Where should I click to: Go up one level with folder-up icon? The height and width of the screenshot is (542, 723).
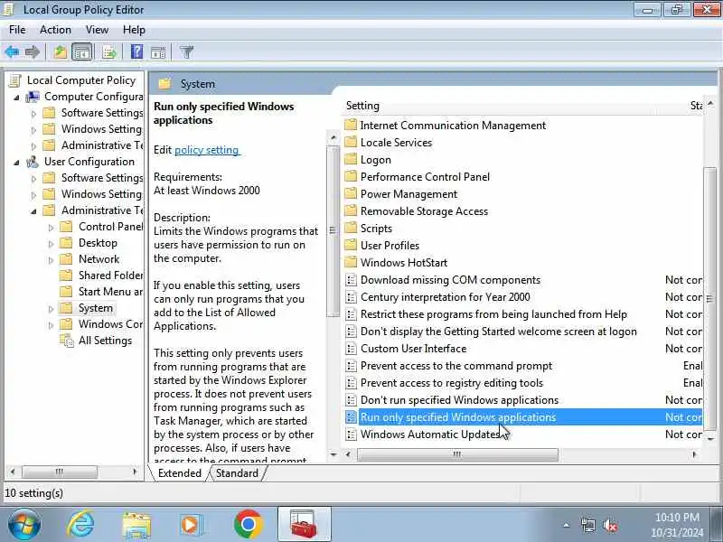pos(60,52)
